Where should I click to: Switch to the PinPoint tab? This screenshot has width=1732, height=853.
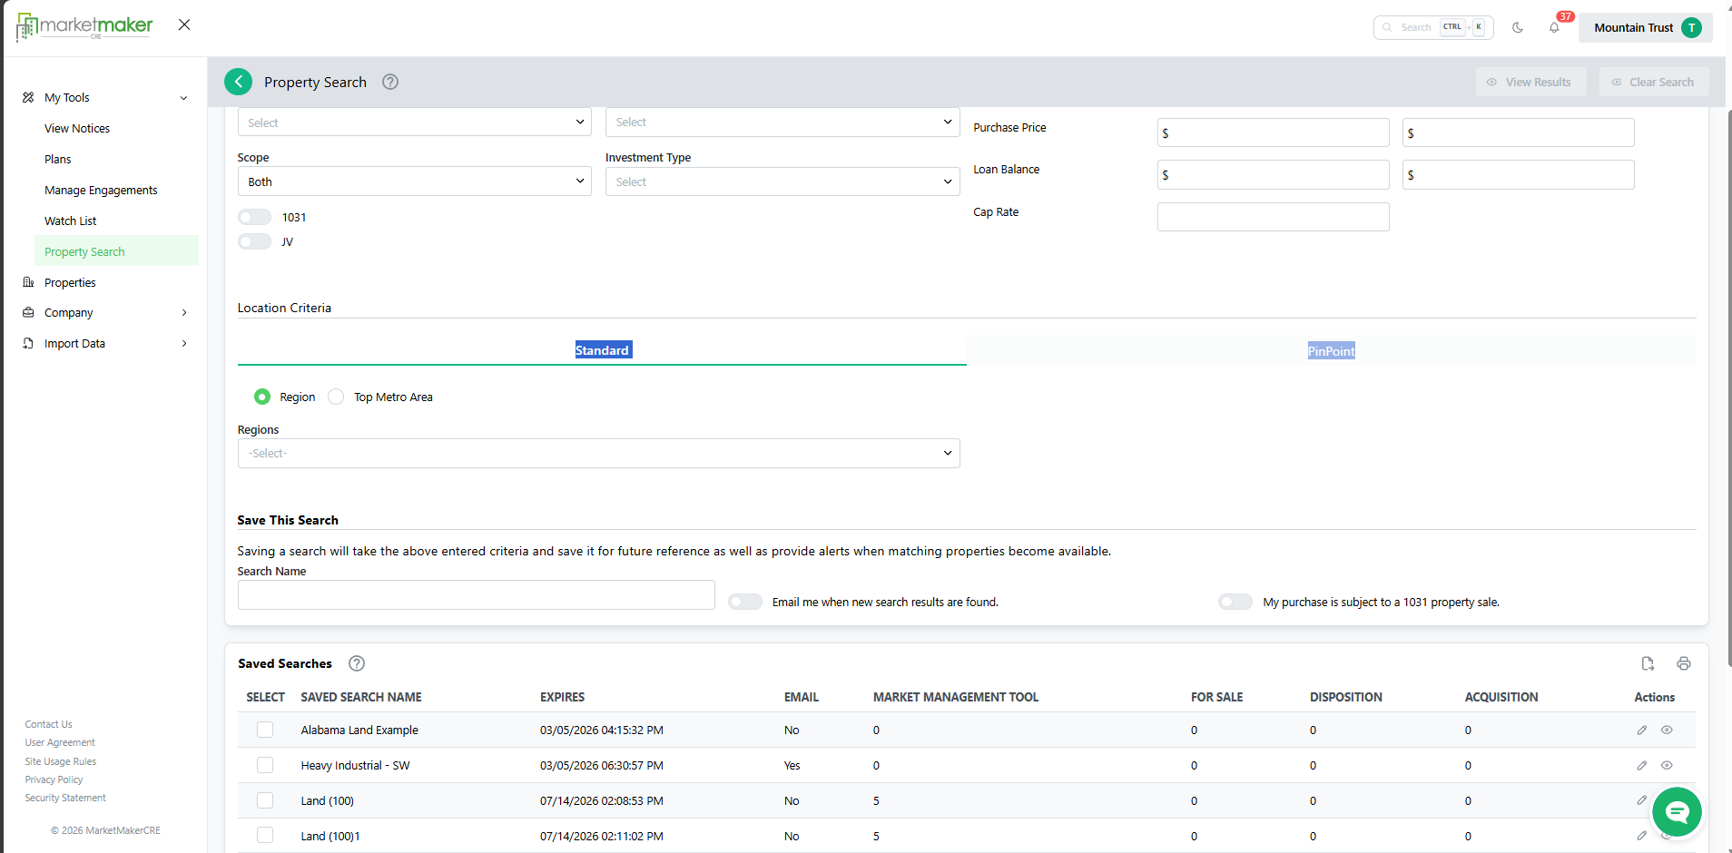[x=1331, y=351]
